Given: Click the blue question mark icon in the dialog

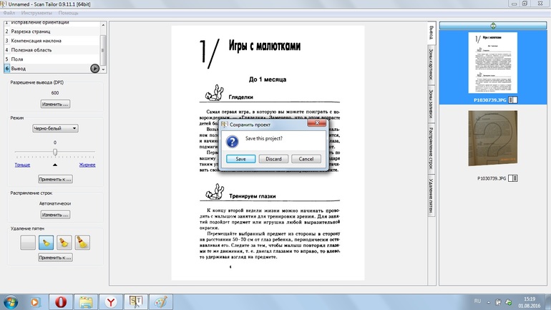Looking at the screenshot, I should (x=233, y=140).
